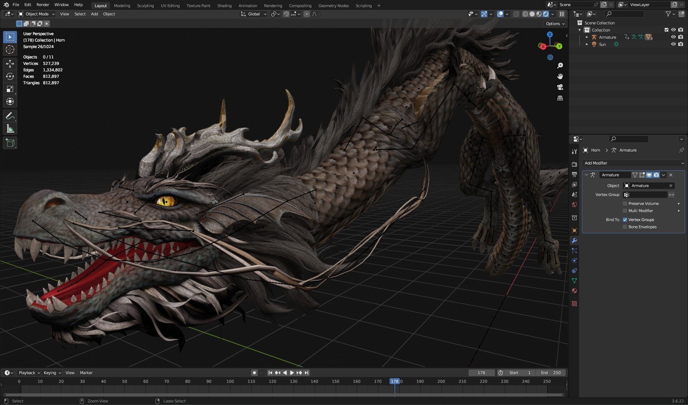Click the End frame 250 field
688x405 pixels.
click(551, 373)
